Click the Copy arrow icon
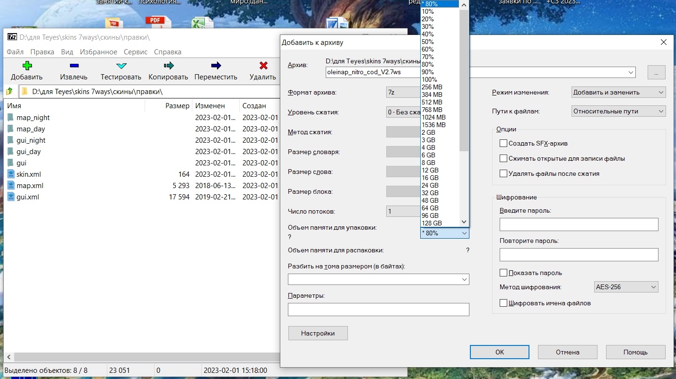 tap(168, 66)
